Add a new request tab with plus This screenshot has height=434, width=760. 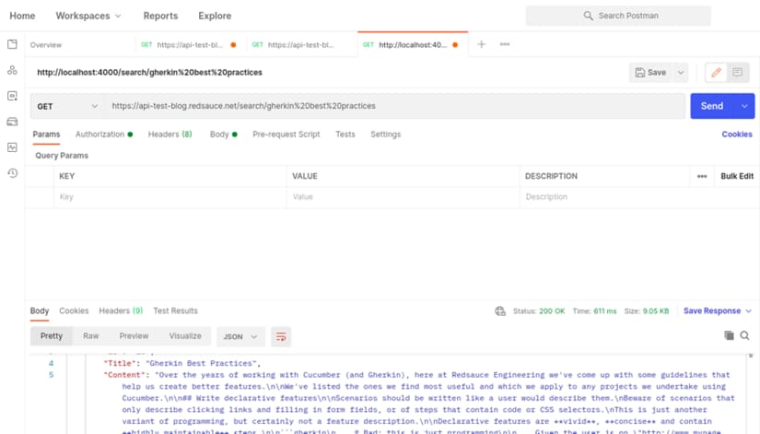coord(481,44)
